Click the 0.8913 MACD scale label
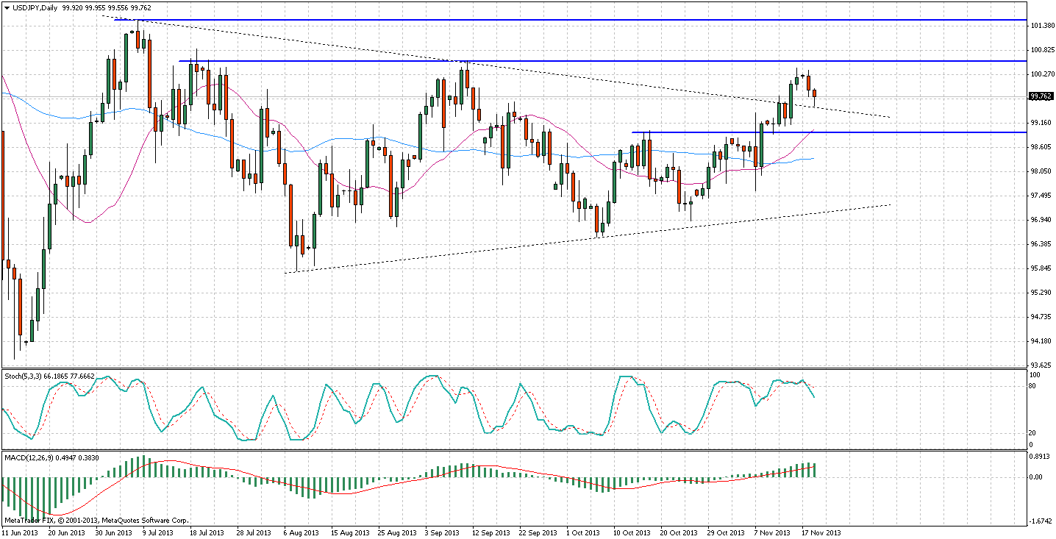Image resolution: width=1056 pixels, height=539 pixels. pyautogui.click(x=1038, y=456)
